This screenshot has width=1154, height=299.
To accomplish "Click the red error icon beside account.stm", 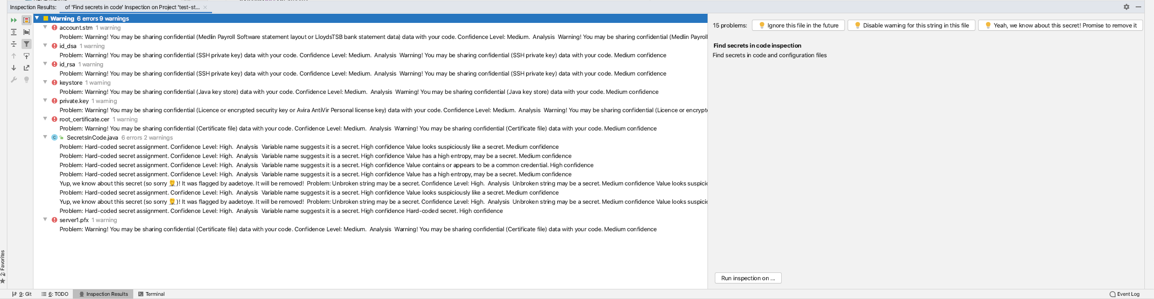I will click(54, 27).
